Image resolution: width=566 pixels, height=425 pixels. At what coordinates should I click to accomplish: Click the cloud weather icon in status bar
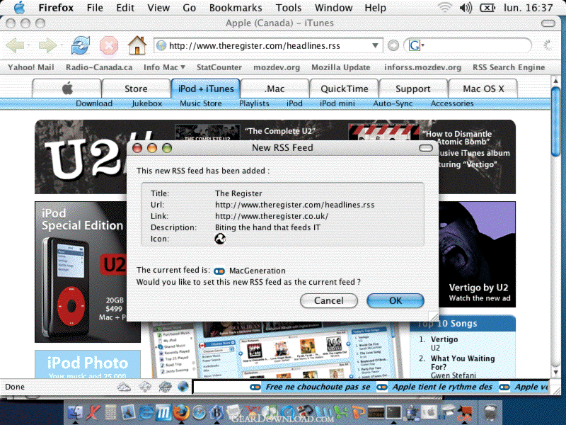124,387
